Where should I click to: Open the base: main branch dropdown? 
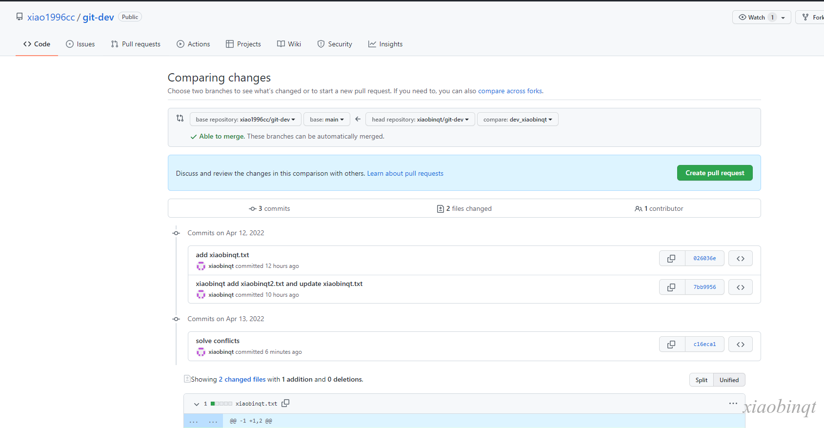point(327,120)
